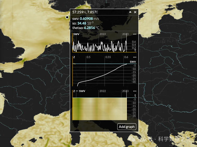Click the Add graph button
The width and height of the screenshot is (197, 147).
(127, 127)
